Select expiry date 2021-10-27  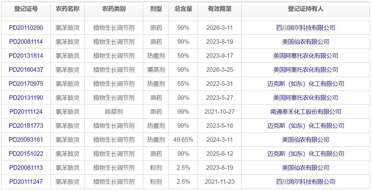pyautogui.click(x=220, y=112)
